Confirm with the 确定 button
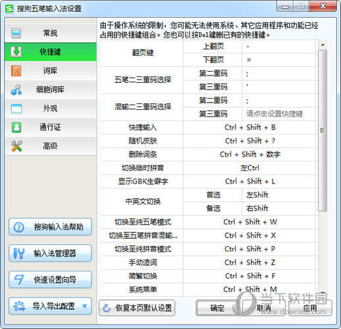Viewport: 341px width, 329px height. [x=217, y=308]
